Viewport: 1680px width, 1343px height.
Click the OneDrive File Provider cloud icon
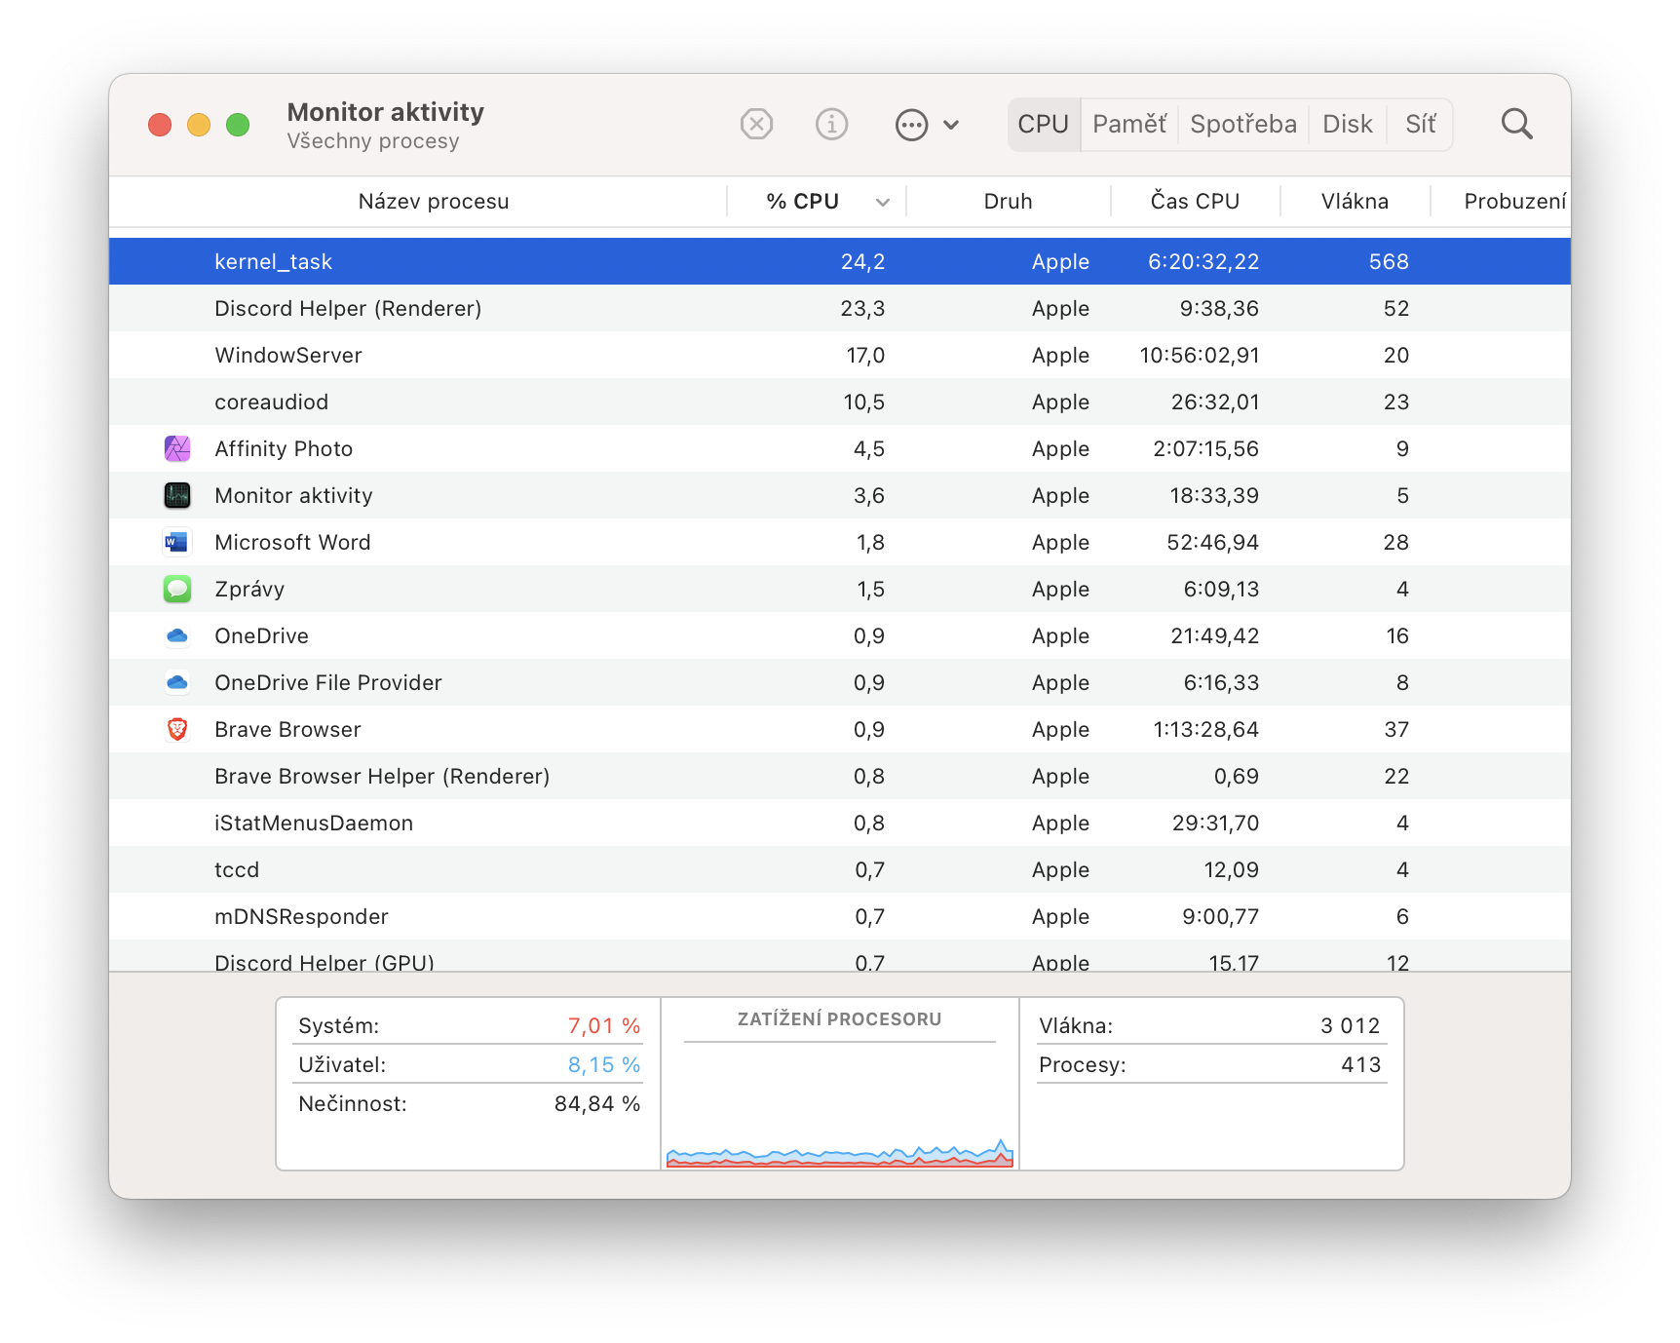(x=177, y=683)
